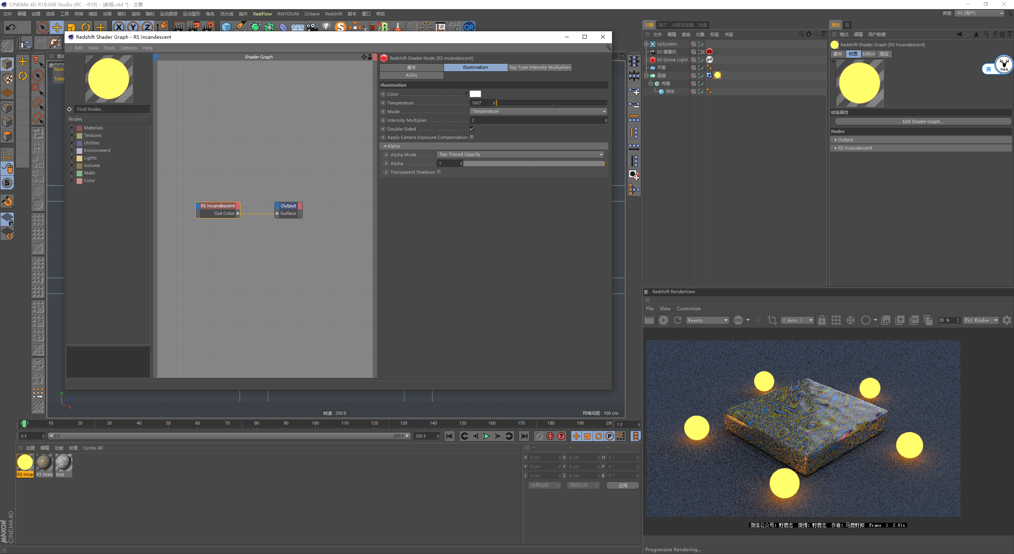The height and width of the screenshot is (554, 1014).
Task: Click the Cube primitive icon
Action: pos(226,27)
